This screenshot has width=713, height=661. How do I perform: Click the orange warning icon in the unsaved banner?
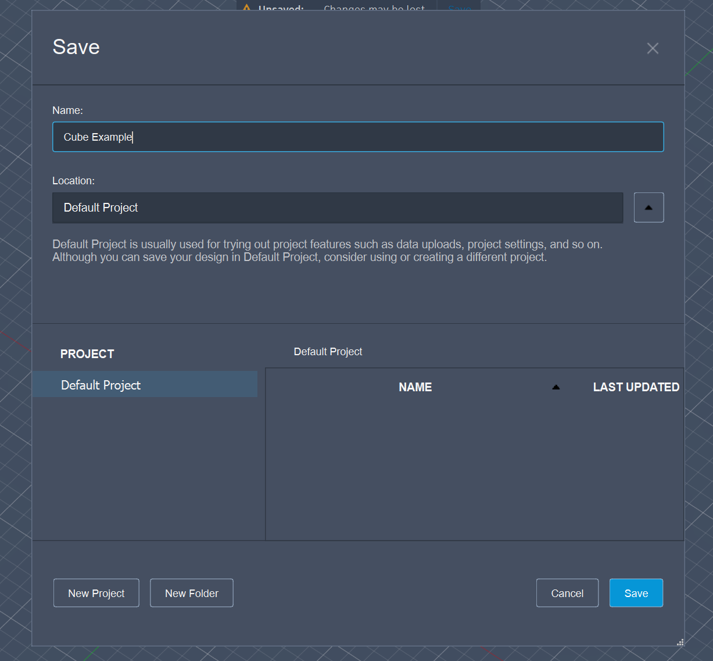coord(247,8)
